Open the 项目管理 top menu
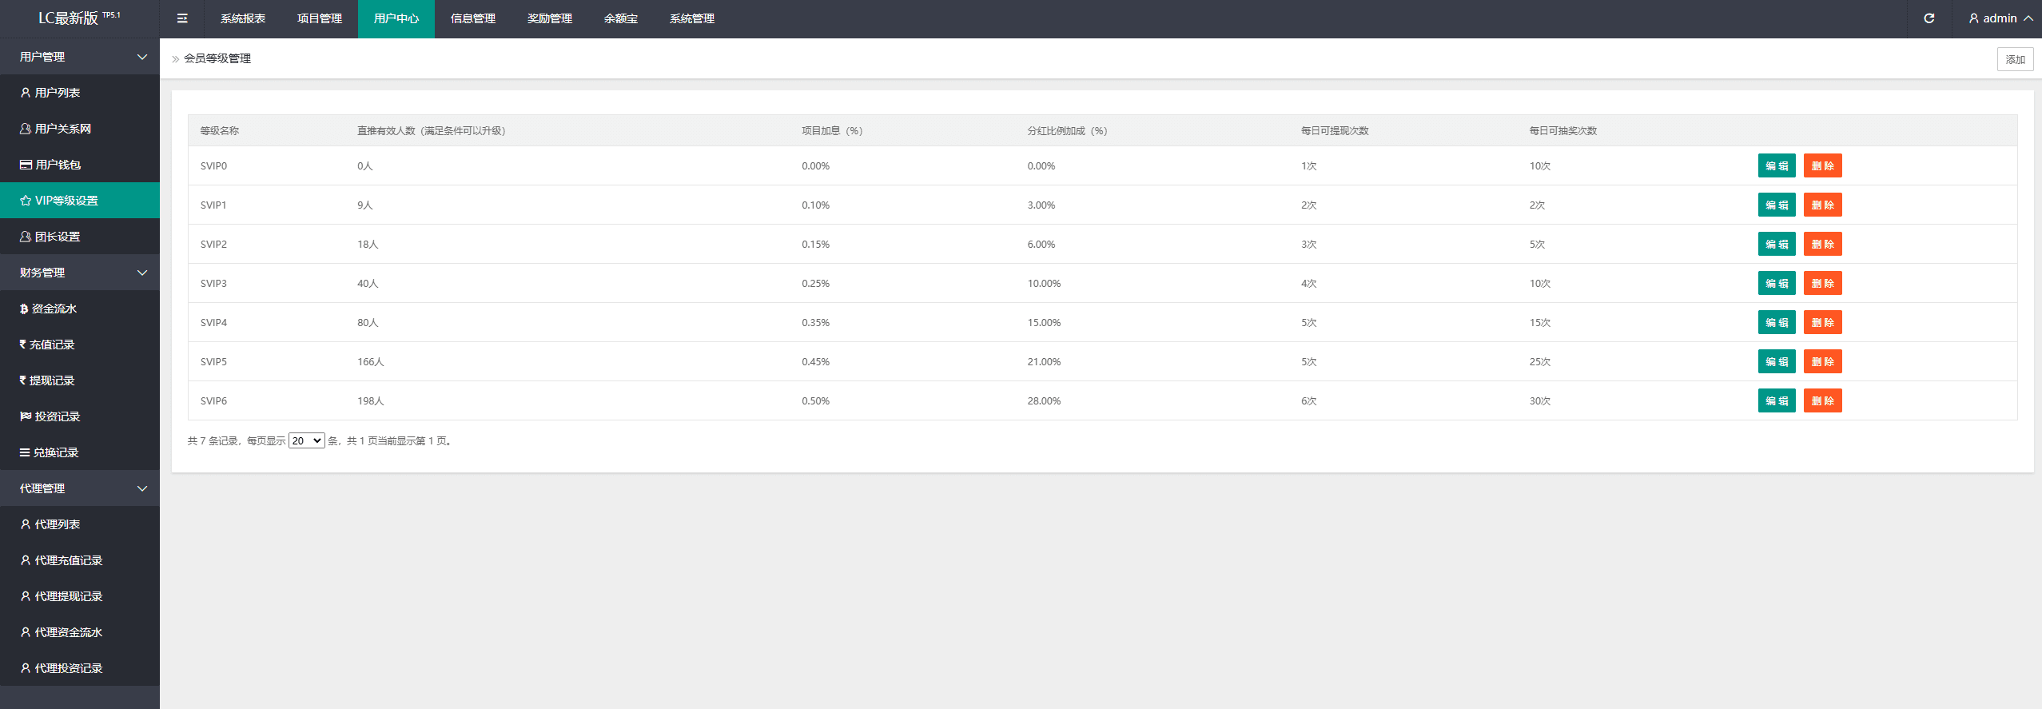Screen dimensions: 2042x709 tap(320, 18)
